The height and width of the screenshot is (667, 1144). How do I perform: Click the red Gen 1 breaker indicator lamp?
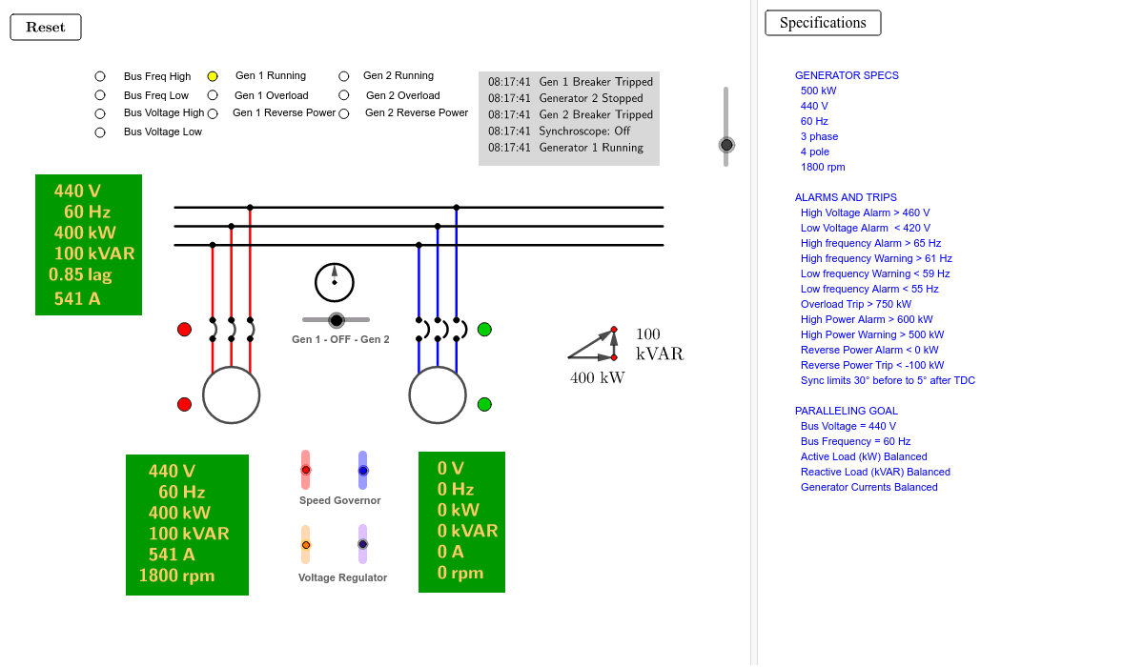tap(184, 329)
